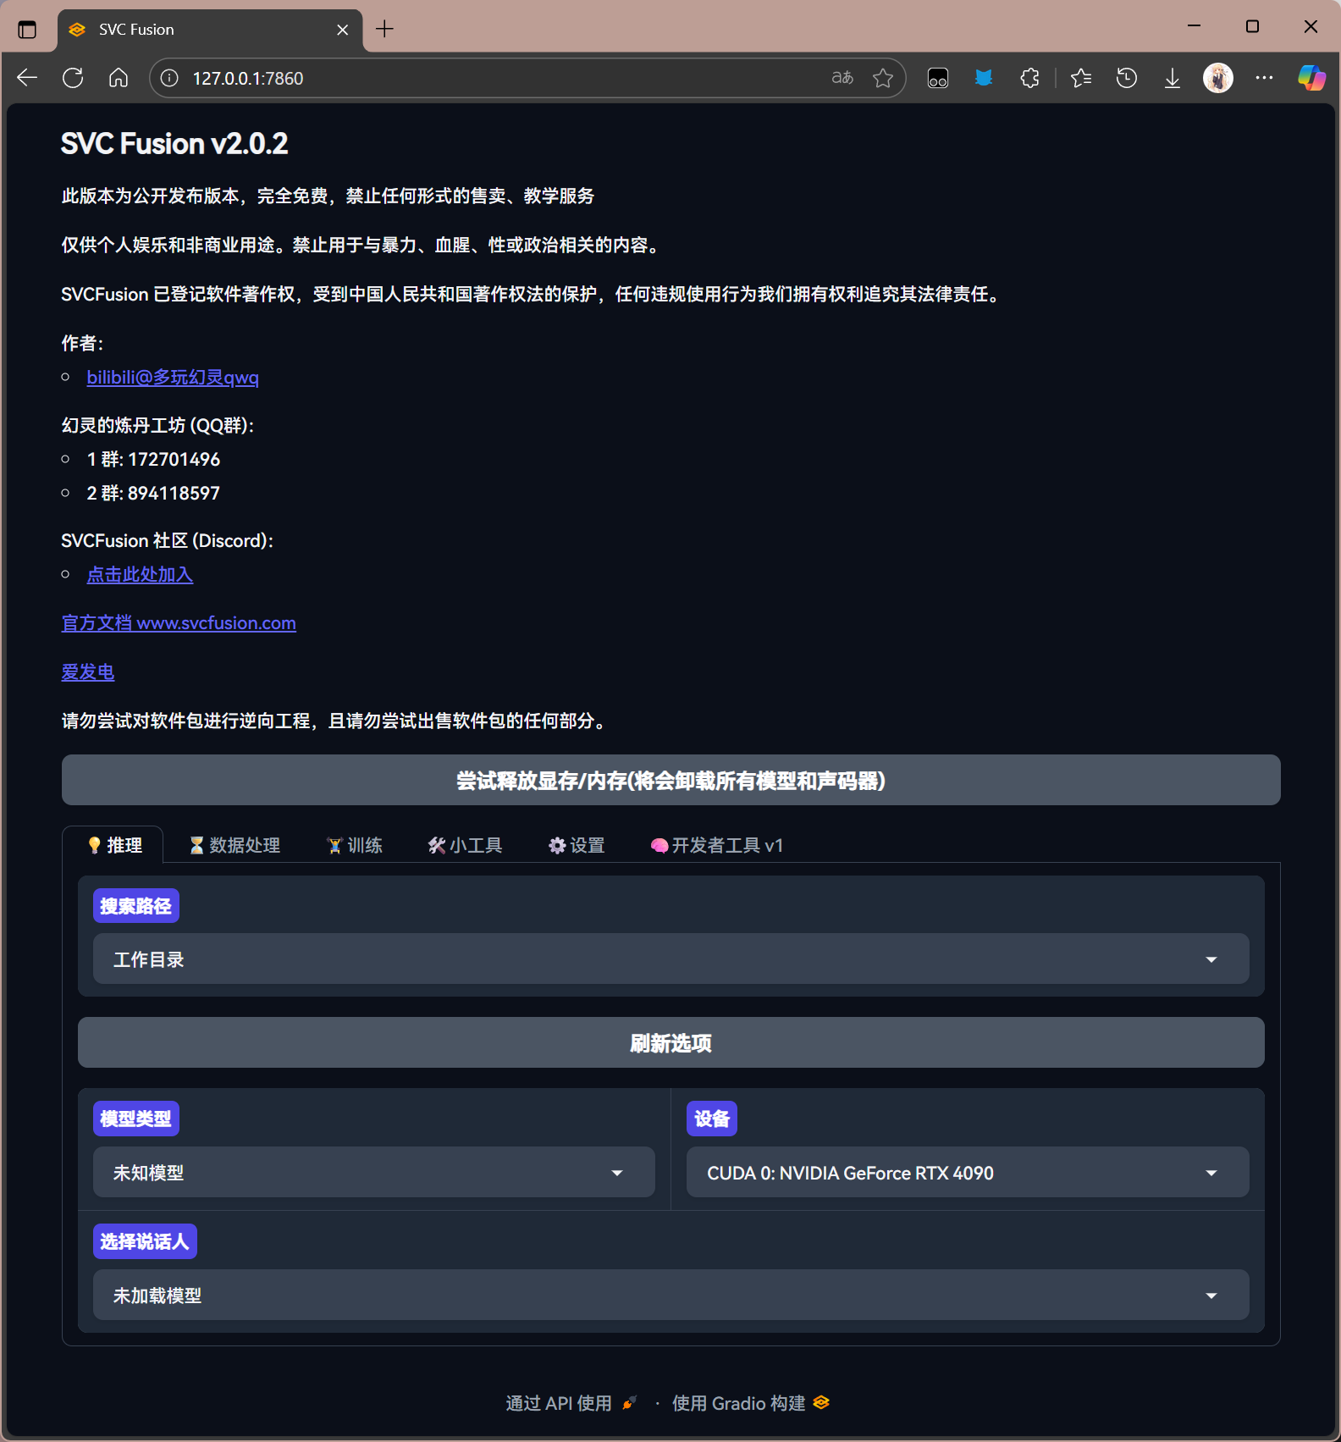The height and width of the screenshot is (1442, 1341).
Task: Open the 选择说话人 speaker dropdown
Action: pyautogui.click(x=670, y=1295)
